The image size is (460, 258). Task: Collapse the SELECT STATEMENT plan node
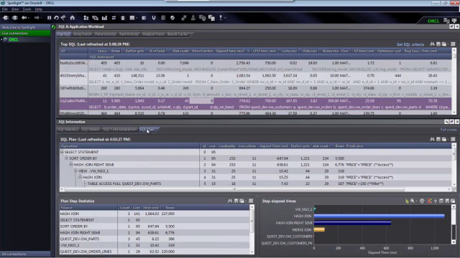pyautogui.click(x=62, y=152)
